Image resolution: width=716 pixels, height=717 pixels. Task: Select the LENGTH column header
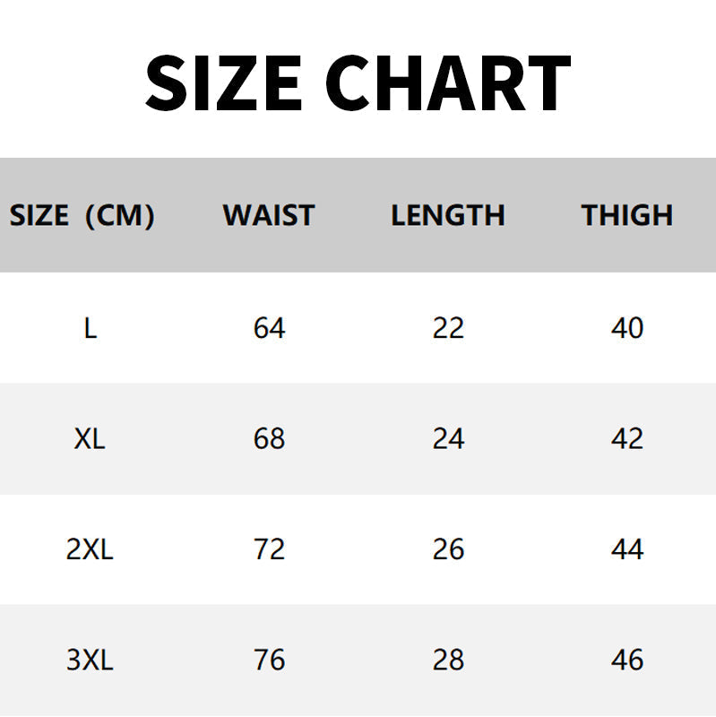[x=448, y=215]
